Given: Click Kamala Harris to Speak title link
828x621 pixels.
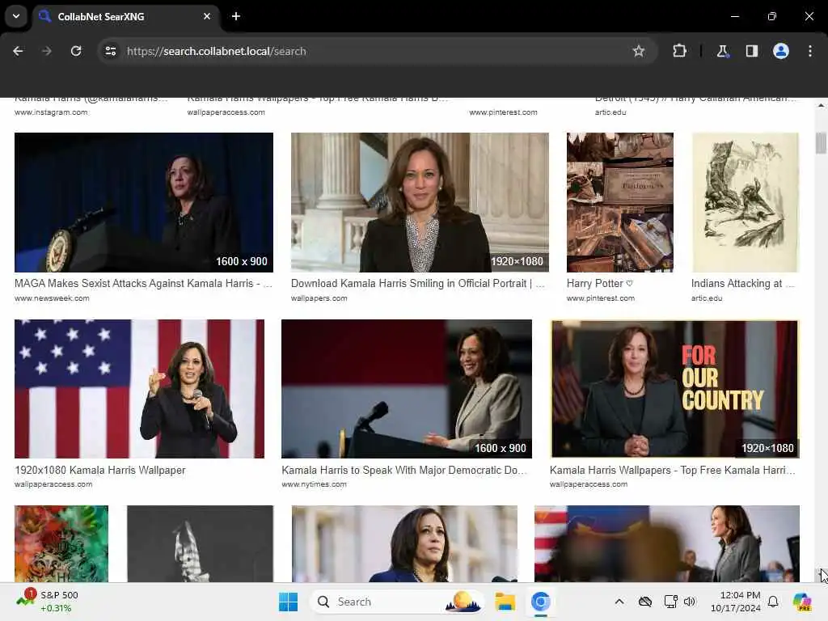Looking at the screenshot, I should (x=404, y=470).
